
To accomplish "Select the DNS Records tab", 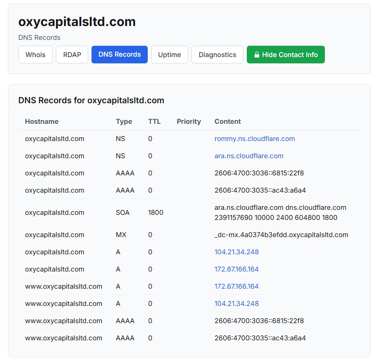I will point(120,55).
